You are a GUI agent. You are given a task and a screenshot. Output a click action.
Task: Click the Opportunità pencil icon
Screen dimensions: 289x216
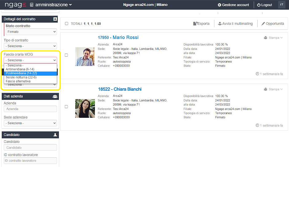(x=263, y=24)
